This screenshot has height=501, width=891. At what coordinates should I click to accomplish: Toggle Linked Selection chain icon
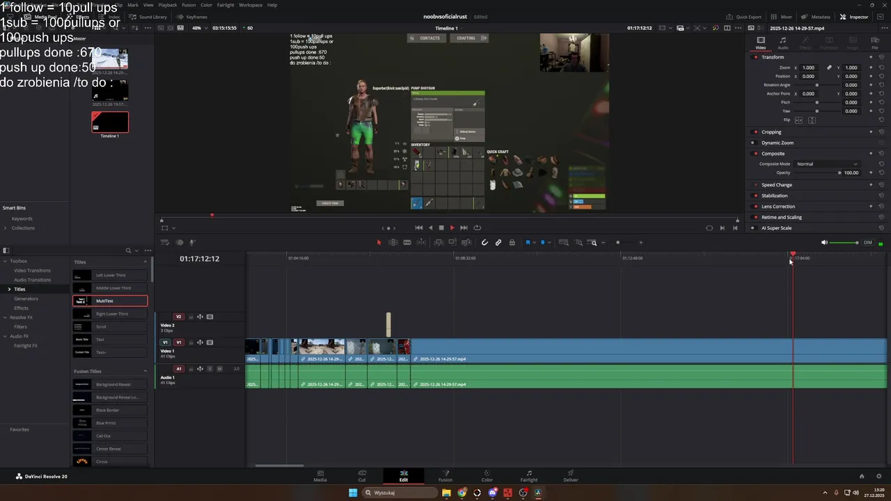click(x=498, y=242)
